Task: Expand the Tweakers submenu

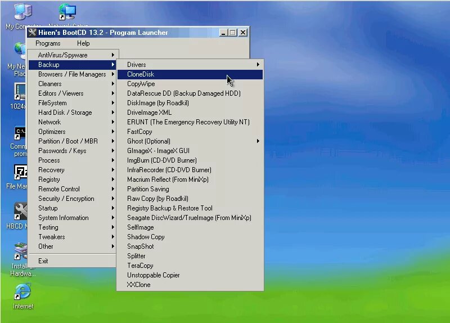Action: (x=73, y=237)
